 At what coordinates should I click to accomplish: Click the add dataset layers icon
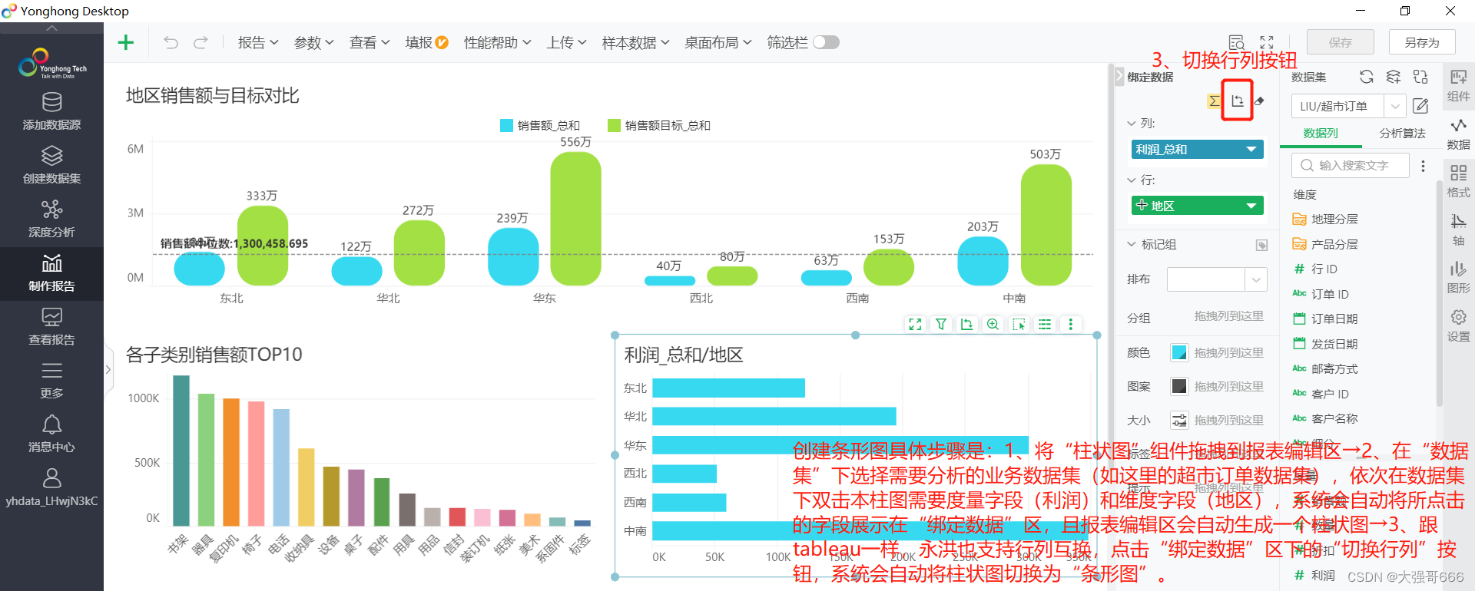pyautogui.click(x=1393, y=77)
